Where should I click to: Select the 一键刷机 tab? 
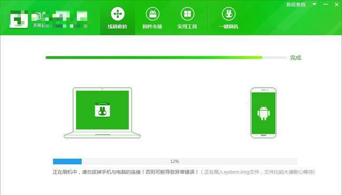(x=228, y=18)
